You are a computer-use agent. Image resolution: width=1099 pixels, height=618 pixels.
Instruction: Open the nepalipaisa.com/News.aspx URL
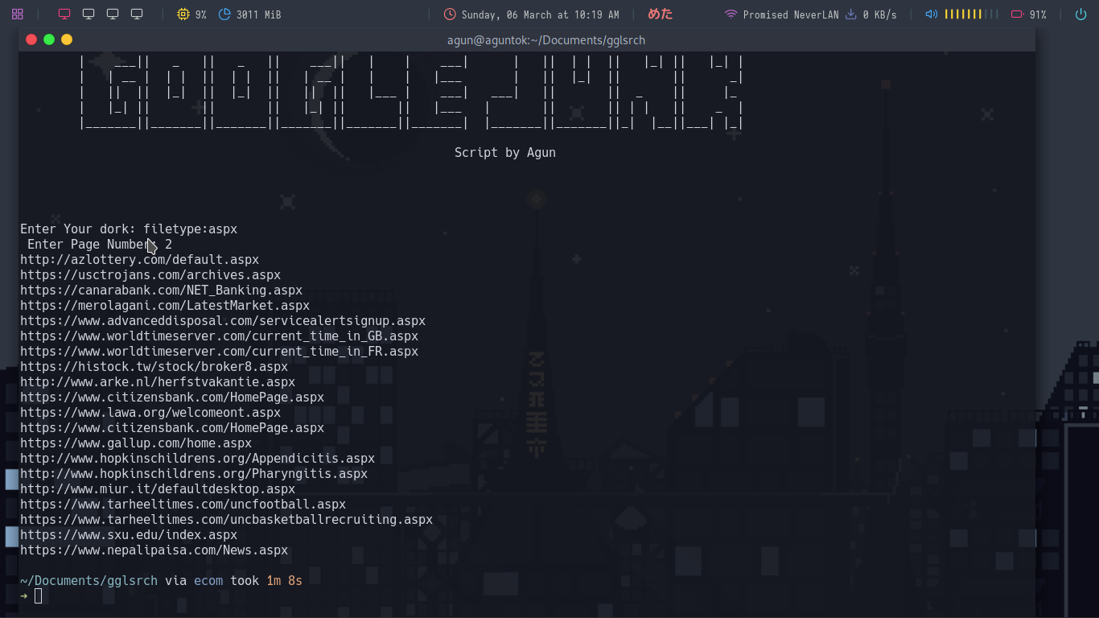coord(154,550)
